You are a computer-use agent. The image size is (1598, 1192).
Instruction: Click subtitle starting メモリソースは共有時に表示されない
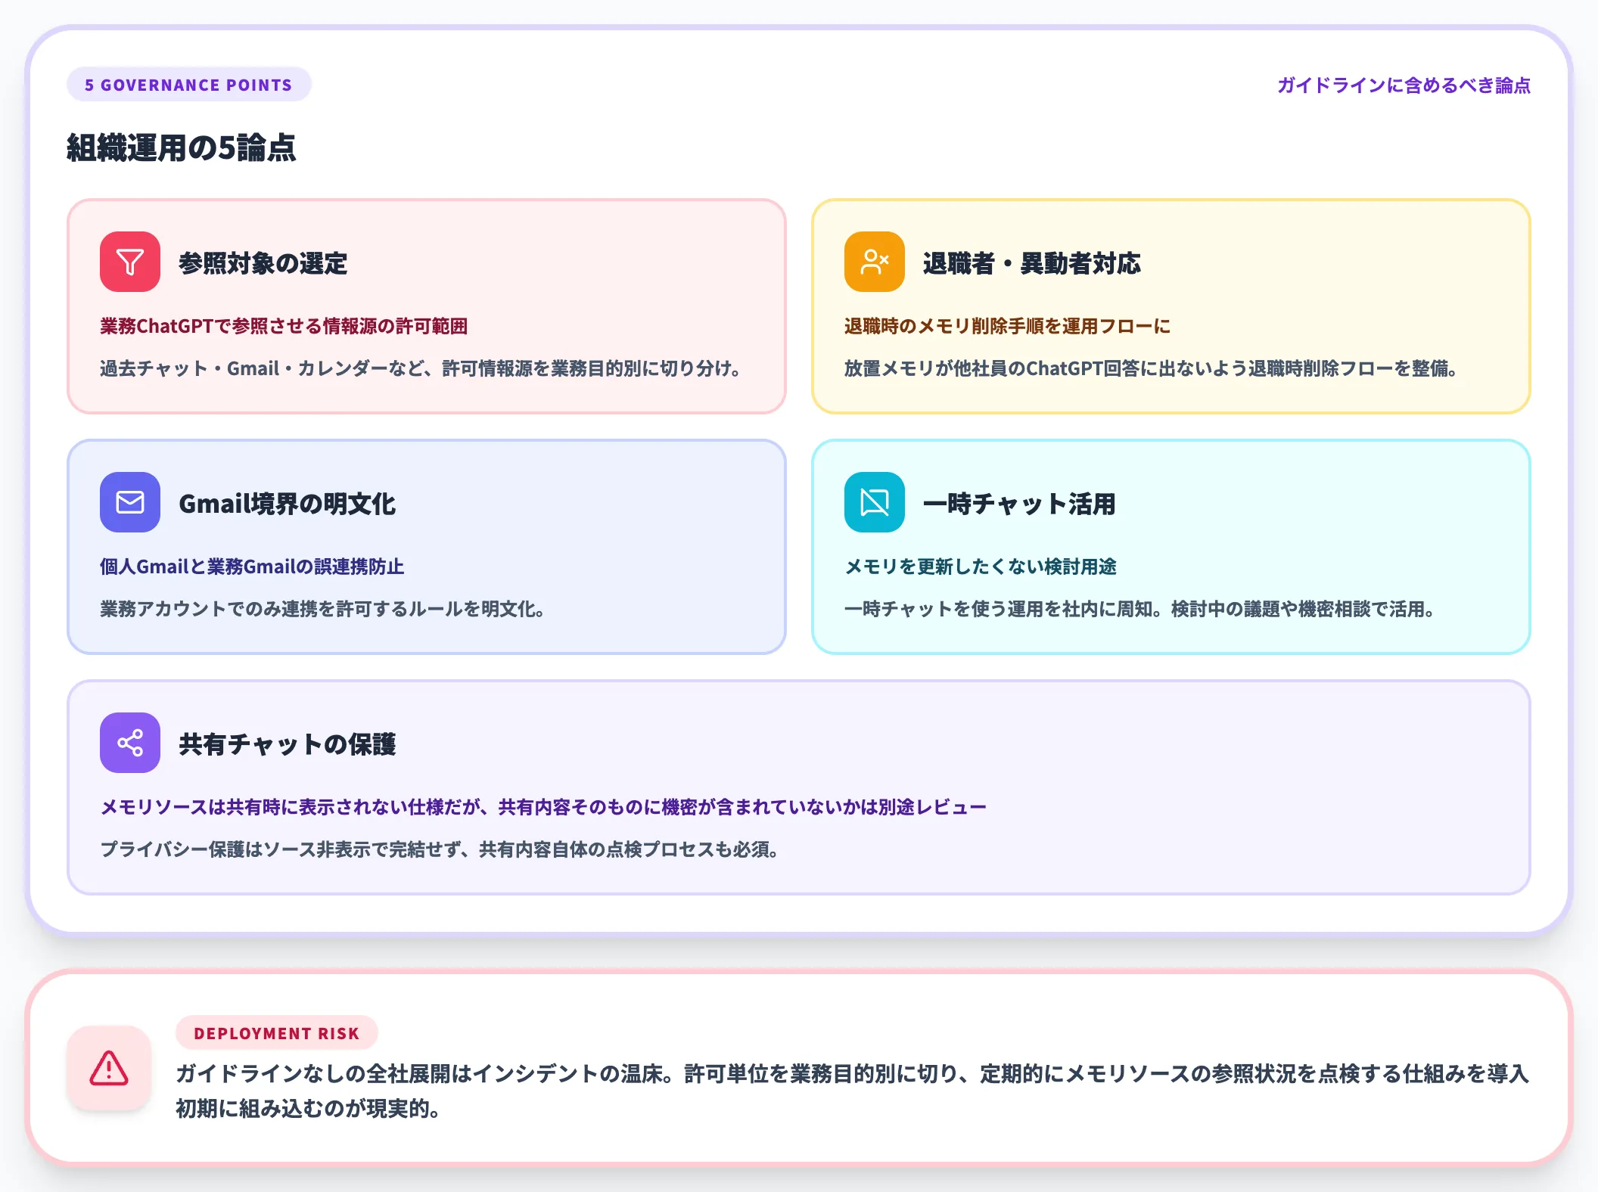[543, 807]
